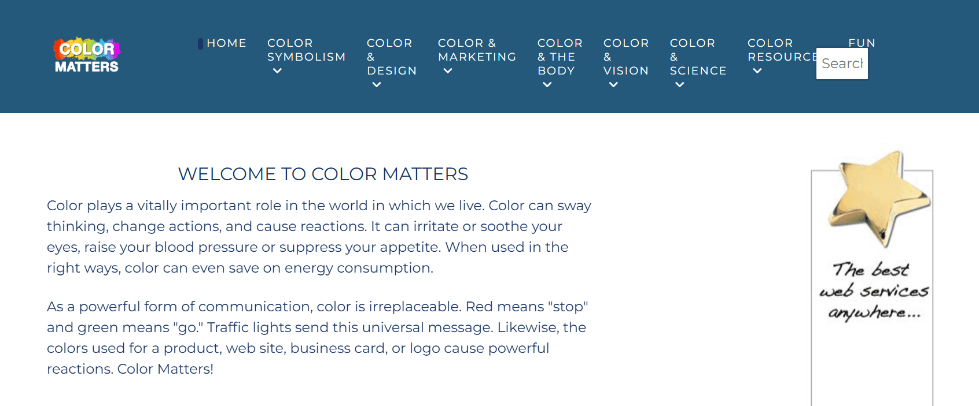Open the Color & Science menu

pos(698,57)
